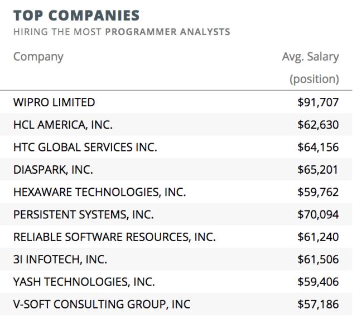Click on Diaspark, Inc. company name

tap(53, 170)
